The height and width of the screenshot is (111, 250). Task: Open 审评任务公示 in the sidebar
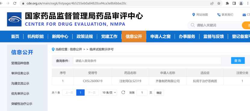point(20,73)
